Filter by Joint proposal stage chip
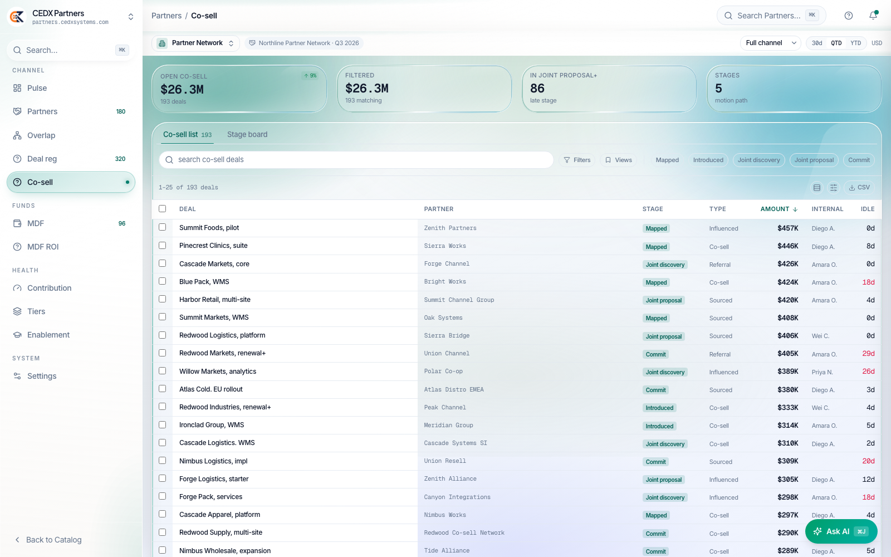This screenshot has height=557, width=891. coord(814,160)
